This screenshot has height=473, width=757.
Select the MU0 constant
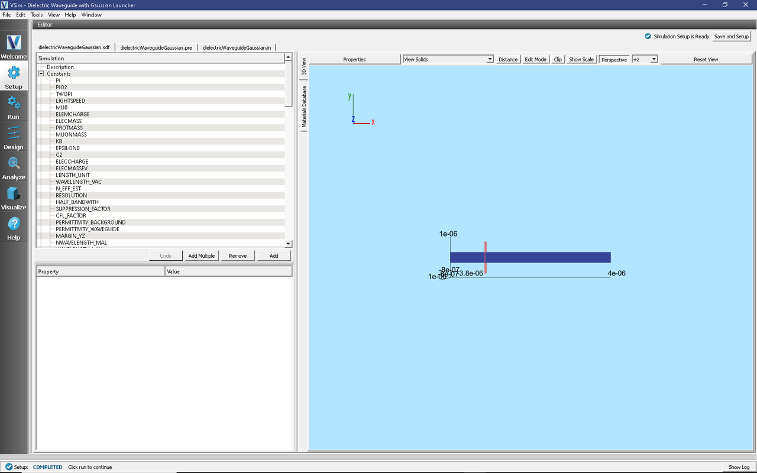pyautogui.click(x=62, y=108)
